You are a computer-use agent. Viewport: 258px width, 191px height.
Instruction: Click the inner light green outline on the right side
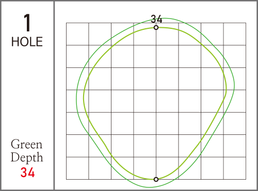point(226,89)
